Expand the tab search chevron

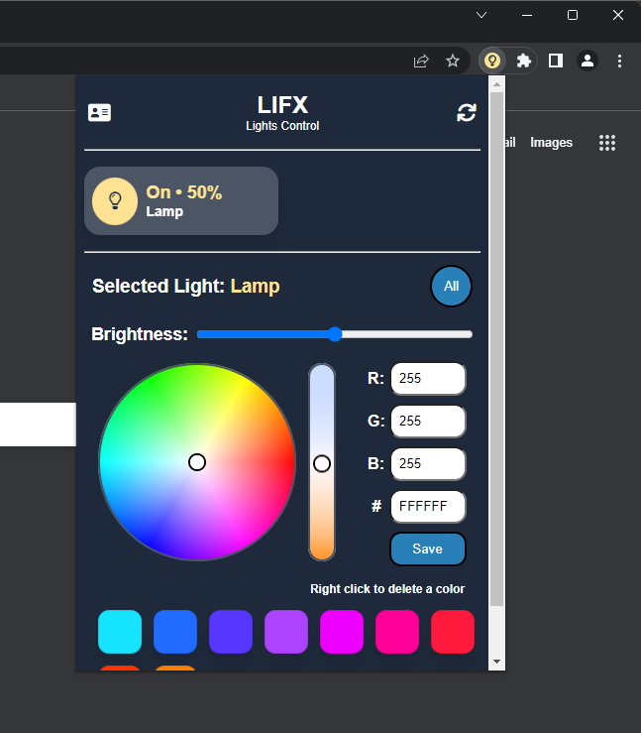(x=481, y=15)
